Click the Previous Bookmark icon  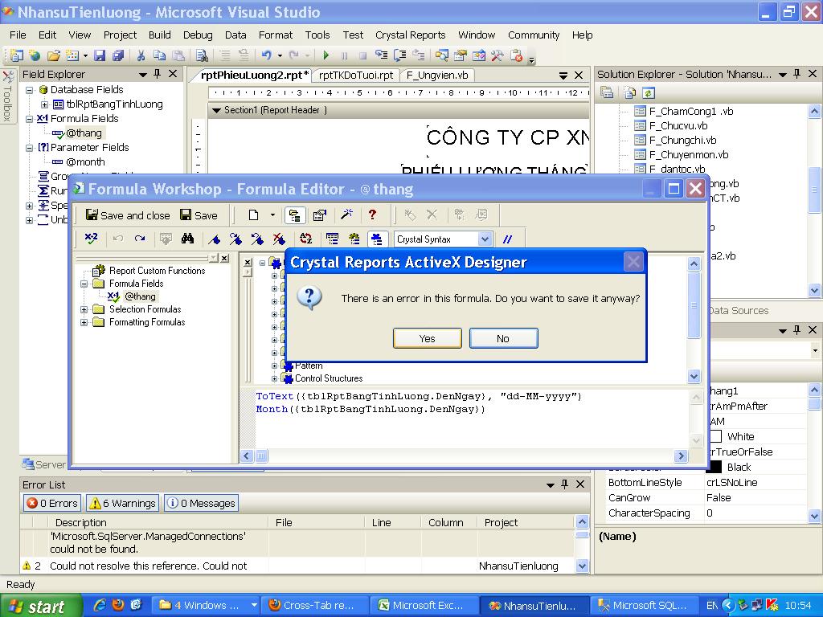click(x=257, y=239)
